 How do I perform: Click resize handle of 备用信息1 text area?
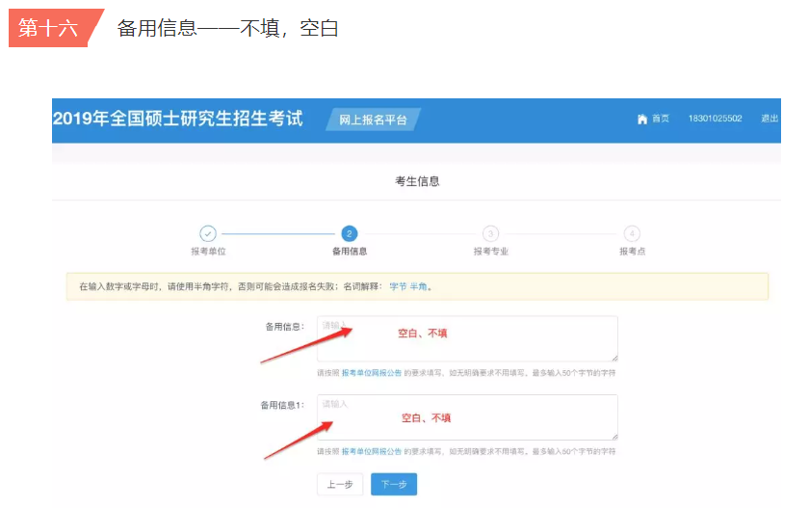tap(613, 436)
